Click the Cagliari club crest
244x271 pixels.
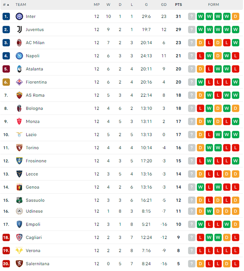19,237
